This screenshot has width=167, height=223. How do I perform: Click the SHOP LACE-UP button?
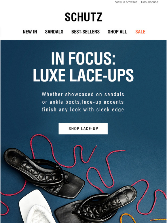[83, 129]
